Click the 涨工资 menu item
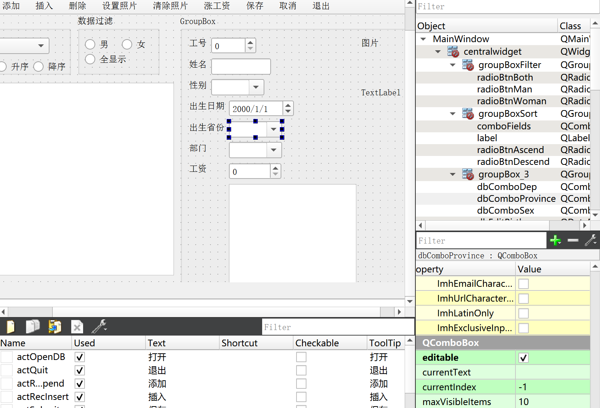This screenshot has height=408, width=600. 216,6
